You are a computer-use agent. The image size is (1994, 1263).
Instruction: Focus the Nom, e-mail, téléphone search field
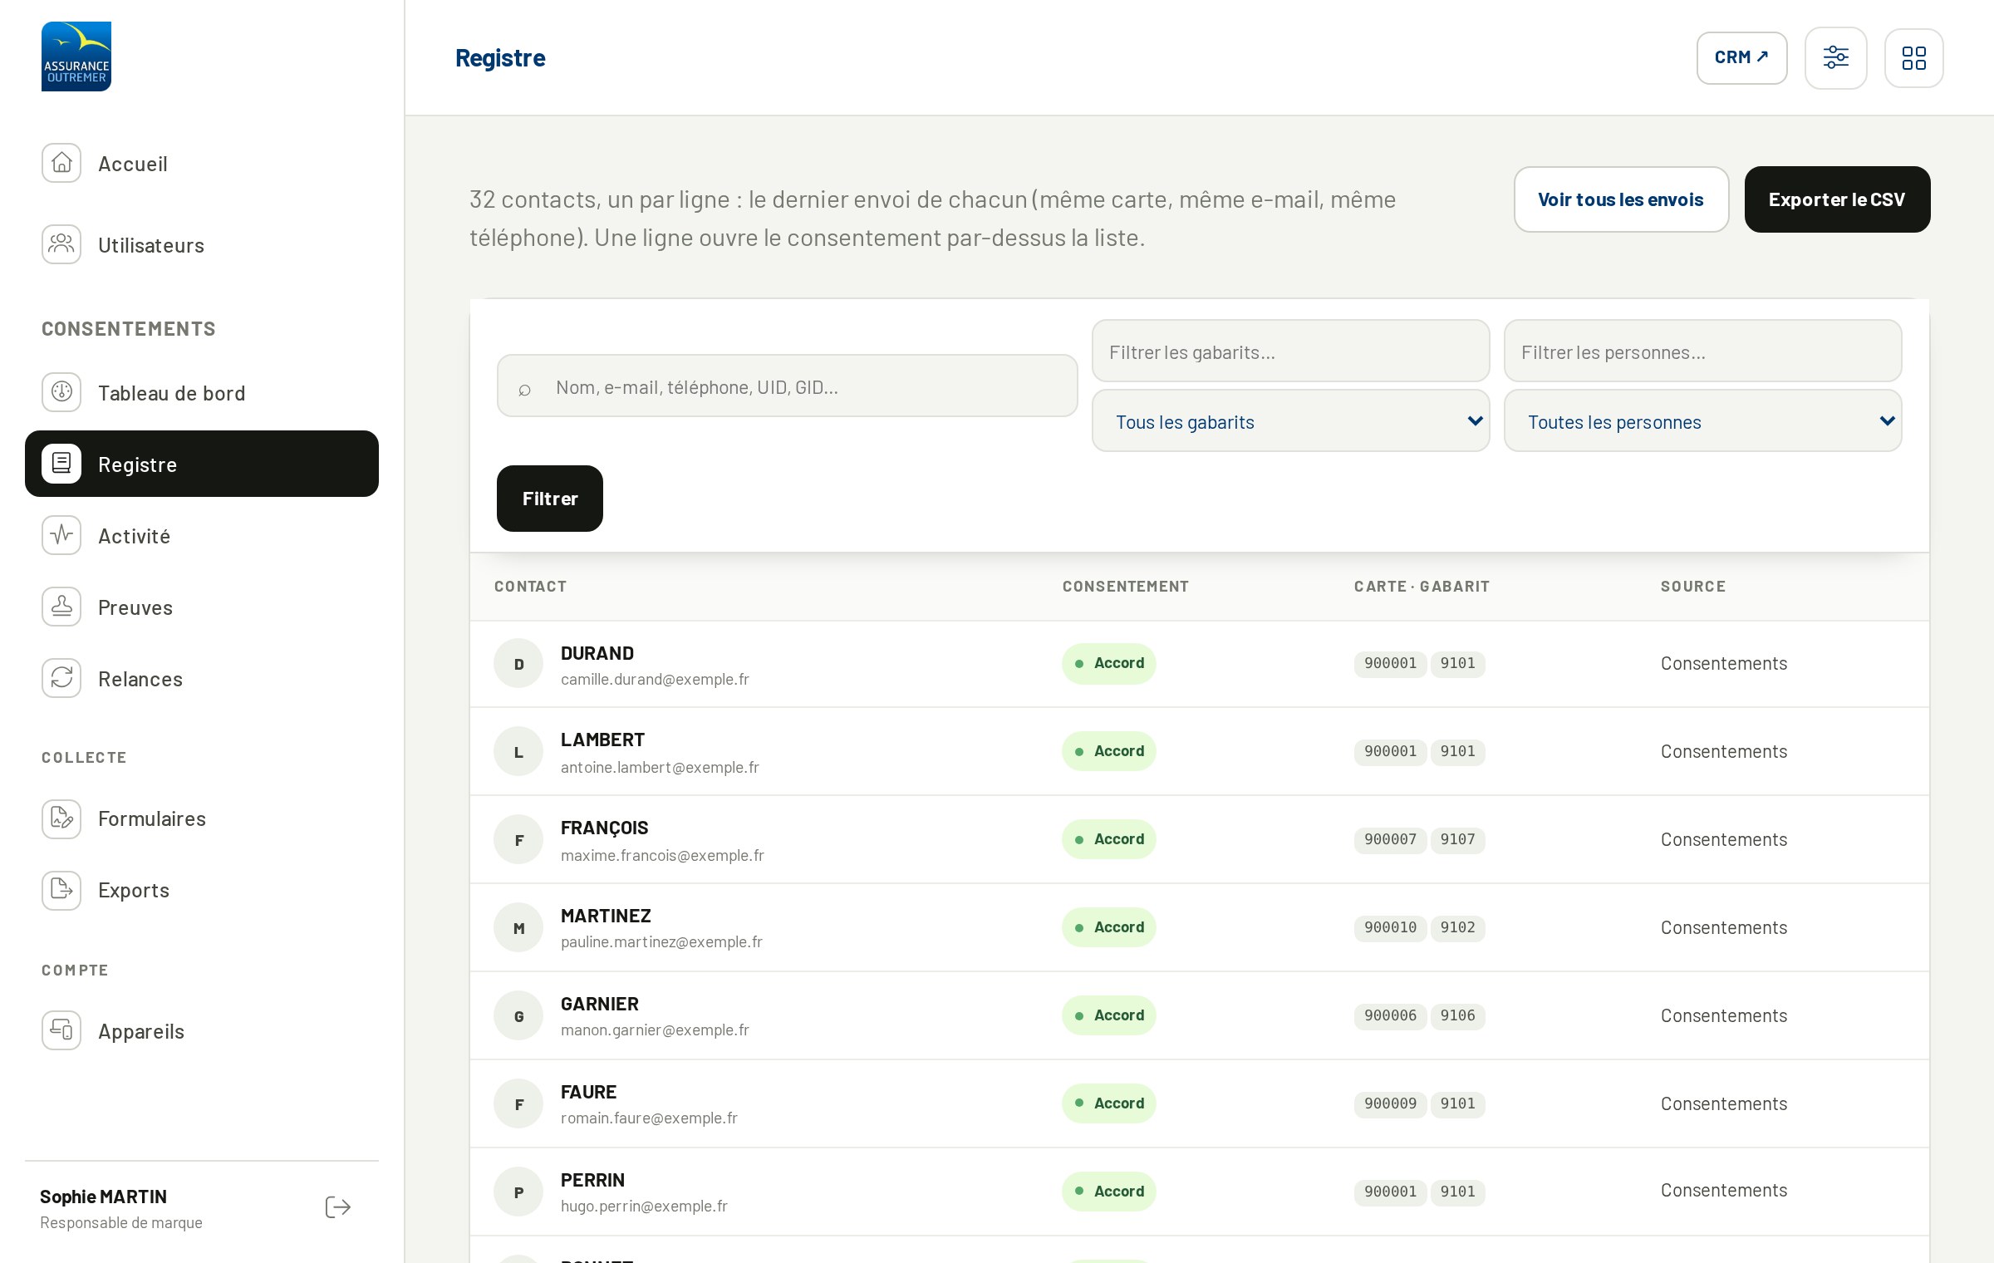(x=788, y=386)
